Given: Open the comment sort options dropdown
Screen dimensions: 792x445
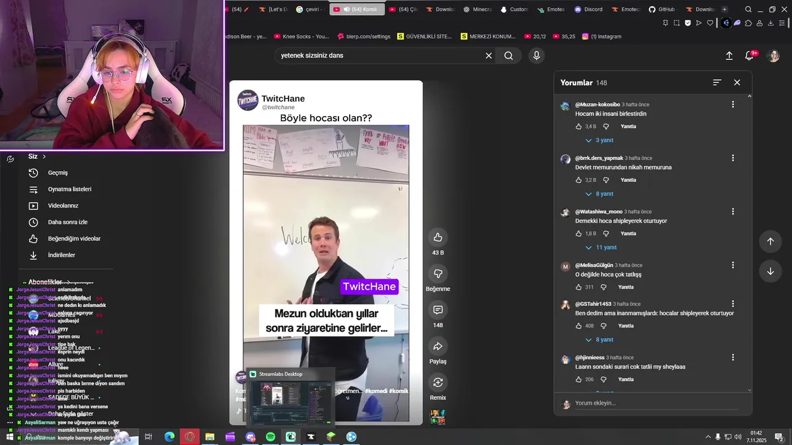Looking at the screenshot, I should point(717,82).
